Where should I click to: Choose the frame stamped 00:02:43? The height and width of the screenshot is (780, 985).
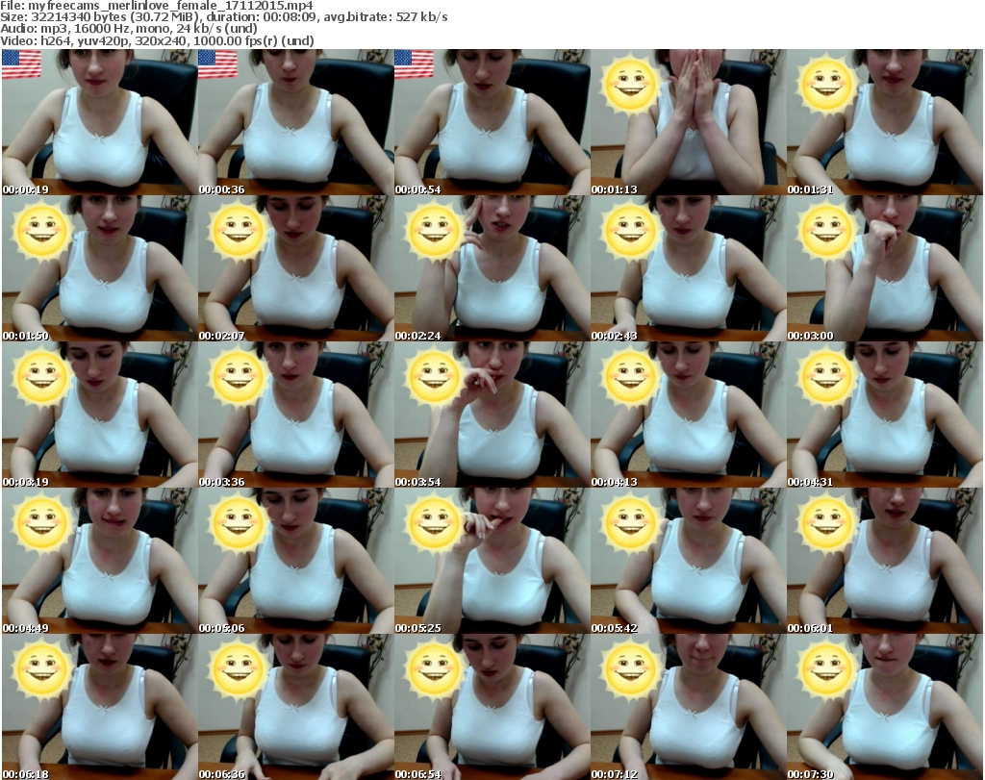pyautogui.click(x=689, y=268)
